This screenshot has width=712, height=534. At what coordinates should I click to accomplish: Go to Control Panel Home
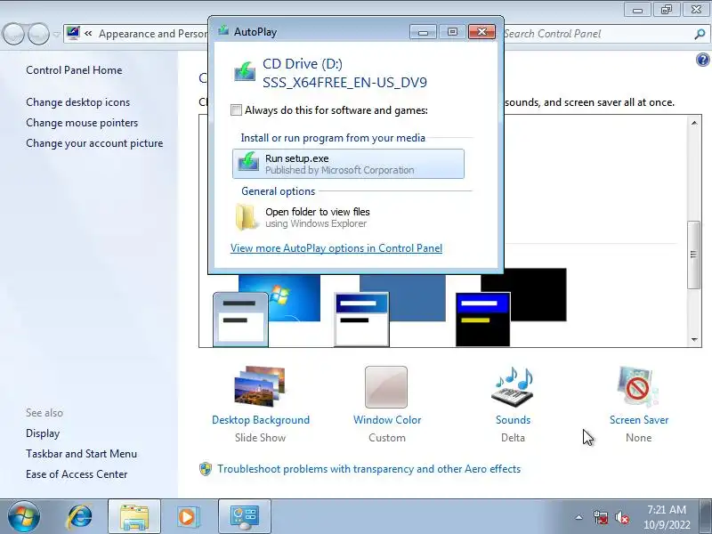click(x=74, y=70)
